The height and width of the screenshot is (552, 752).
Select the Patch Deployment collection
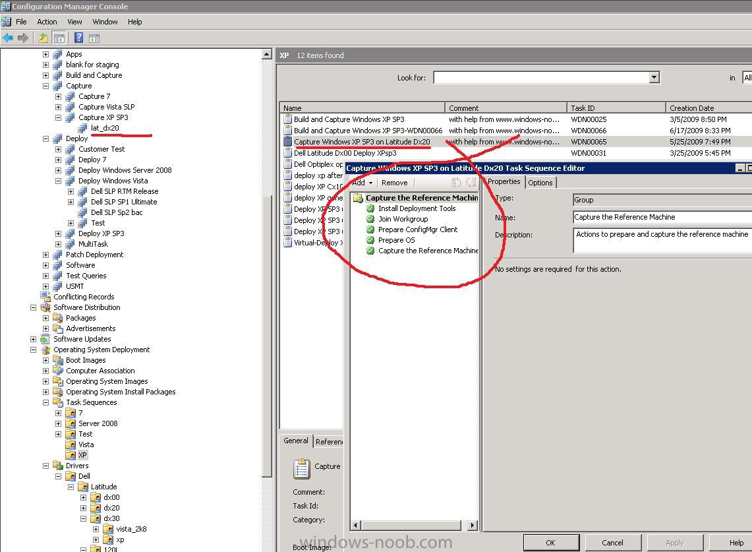[94, 255]
